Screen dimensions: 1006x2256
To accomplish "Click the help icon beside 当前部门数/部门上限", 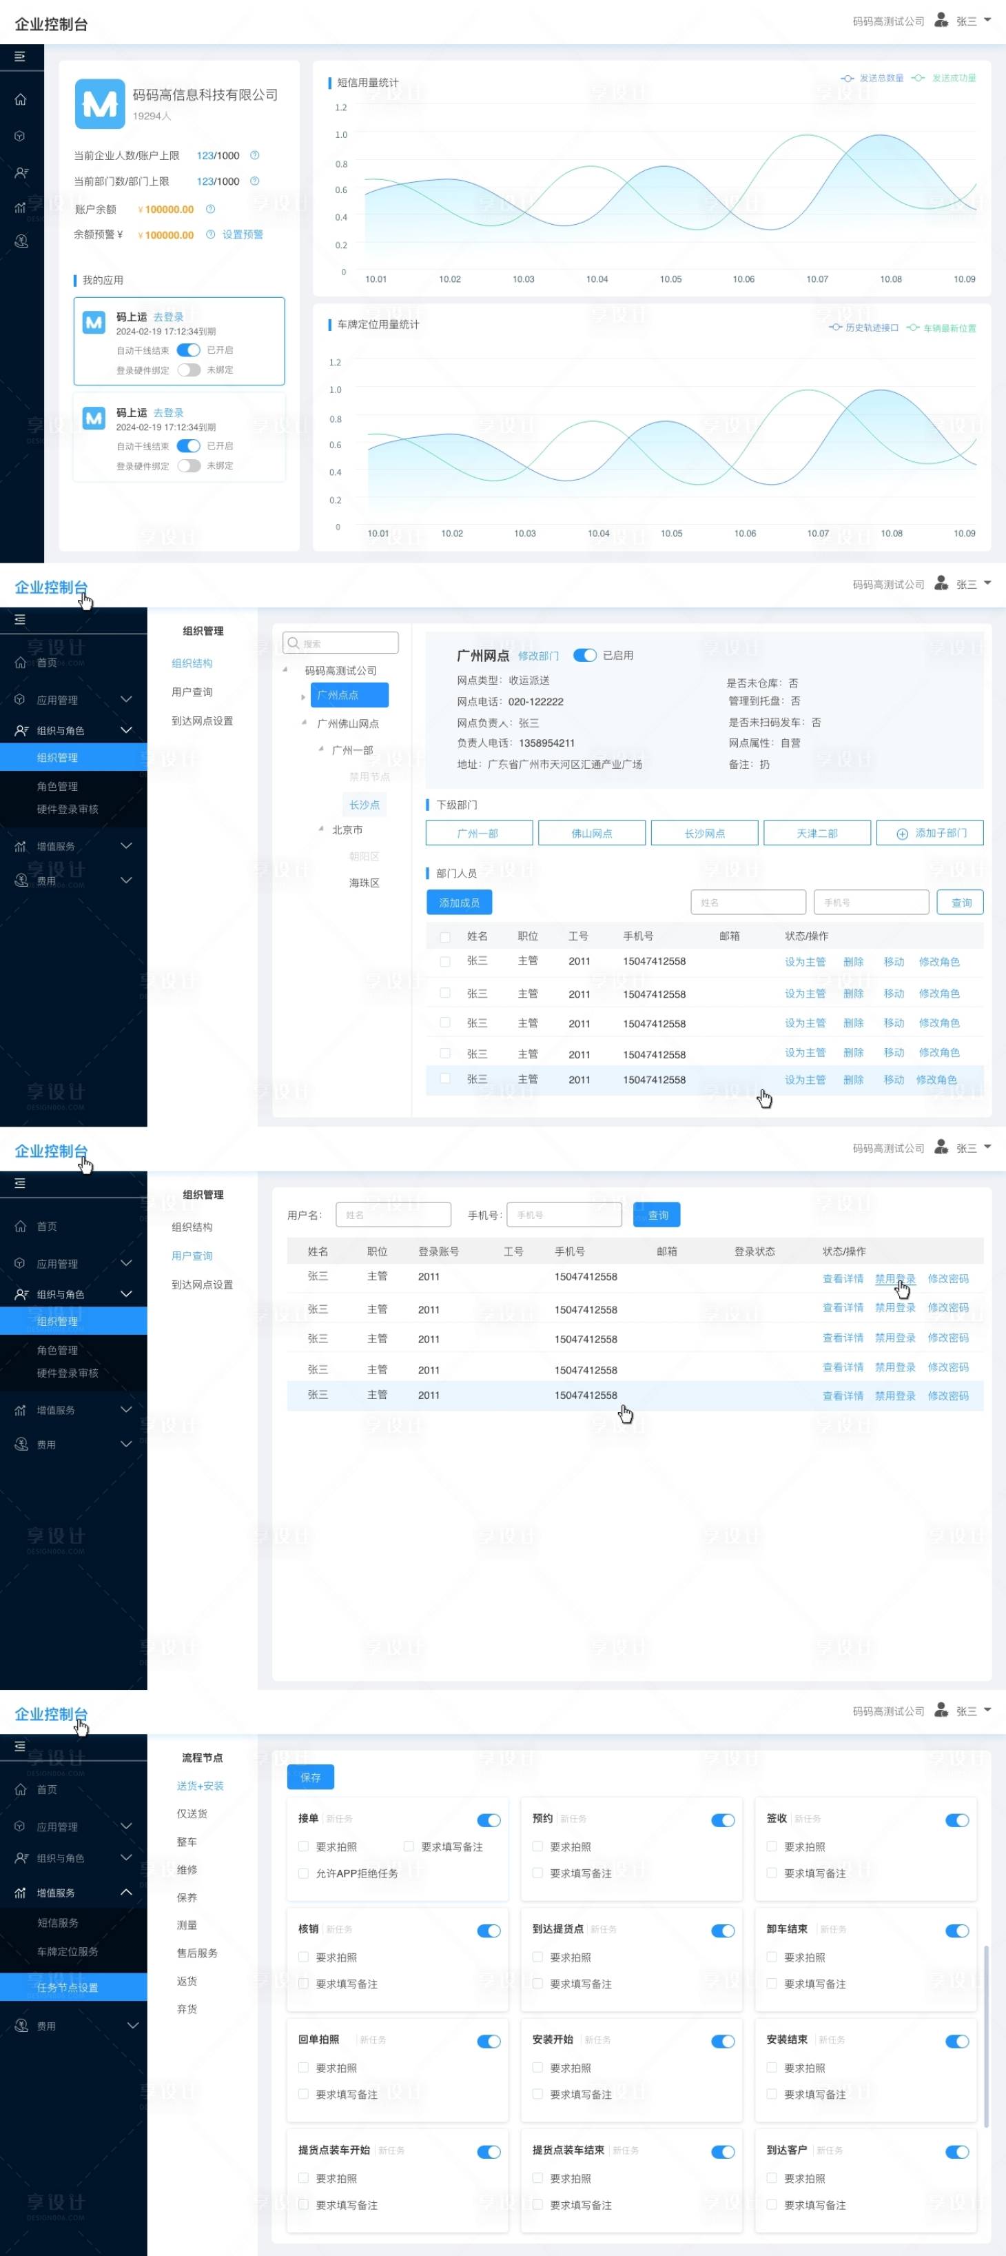I will (255, 181).
